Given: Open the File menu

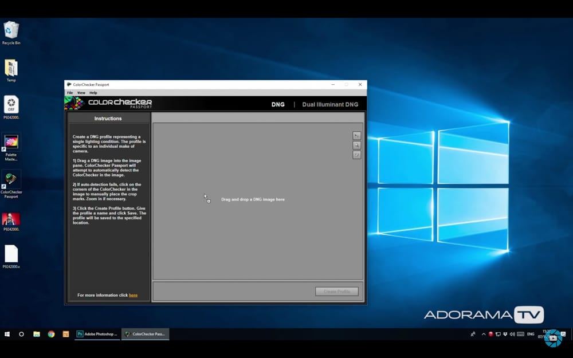Looking at the screenshot, I should tap(70, 93).
